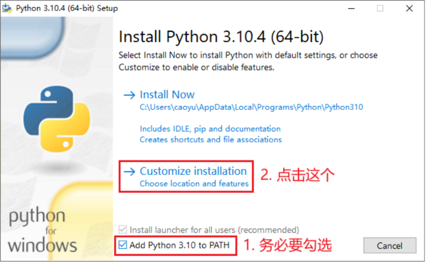Click the Customize installation arrow icon
The width and height of the screenshot is (430, 265).
point(129,172)
